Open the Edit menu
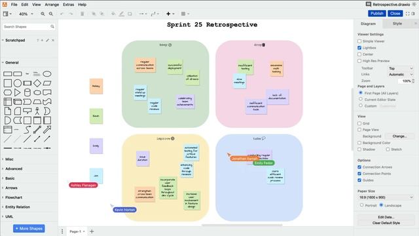The image size is (419, 236). point(25,5)
